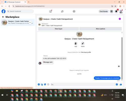Viewport: 126px width, 101px height.
Task: Open the notification center icon
Action: [x=123, y=95]
